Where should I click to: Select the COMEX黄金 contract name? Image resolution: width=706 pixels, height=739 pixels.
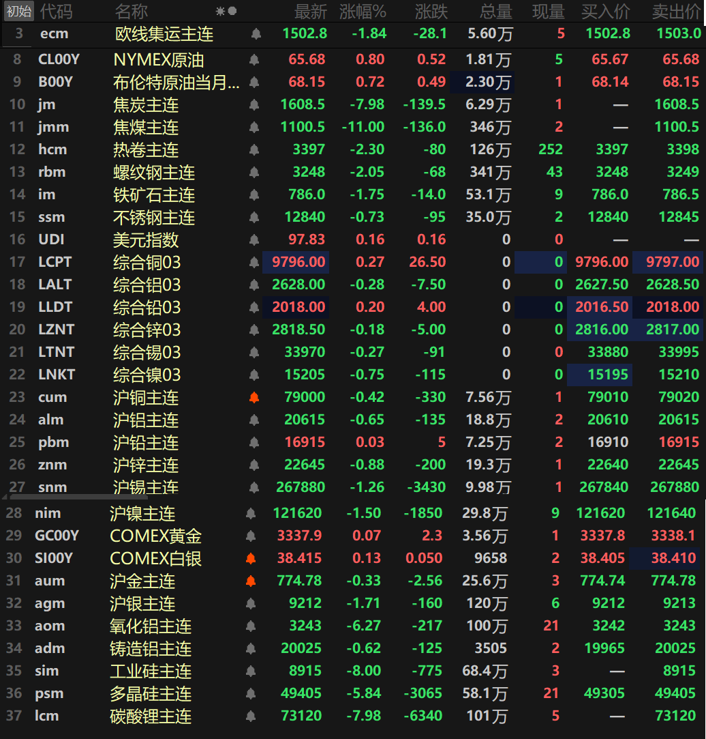coord(156,536)
